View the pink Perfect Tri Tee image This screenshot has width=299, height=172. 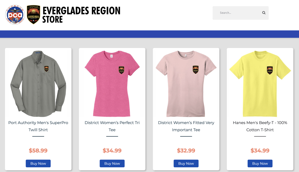click(x=112, y=84)
